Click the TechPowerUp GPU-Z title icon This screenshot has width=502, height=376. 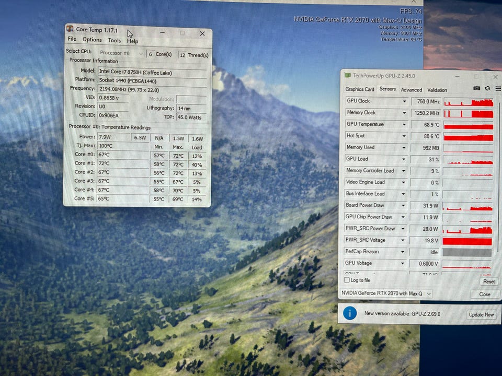pyautogui.click(x=347, y=75)
